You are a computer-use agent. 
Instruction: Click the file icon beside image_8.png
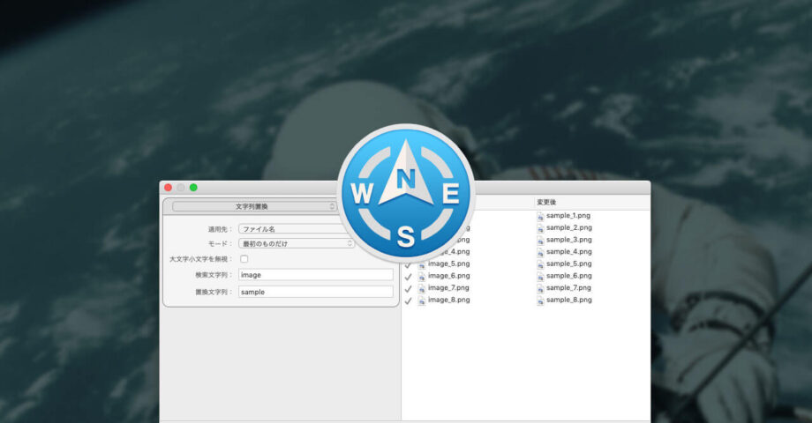tap(422, 301)
